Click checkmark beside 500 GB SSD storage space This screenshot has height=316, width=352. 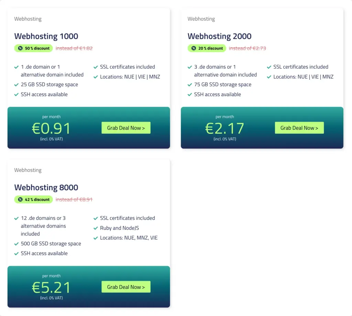[16, 244]
